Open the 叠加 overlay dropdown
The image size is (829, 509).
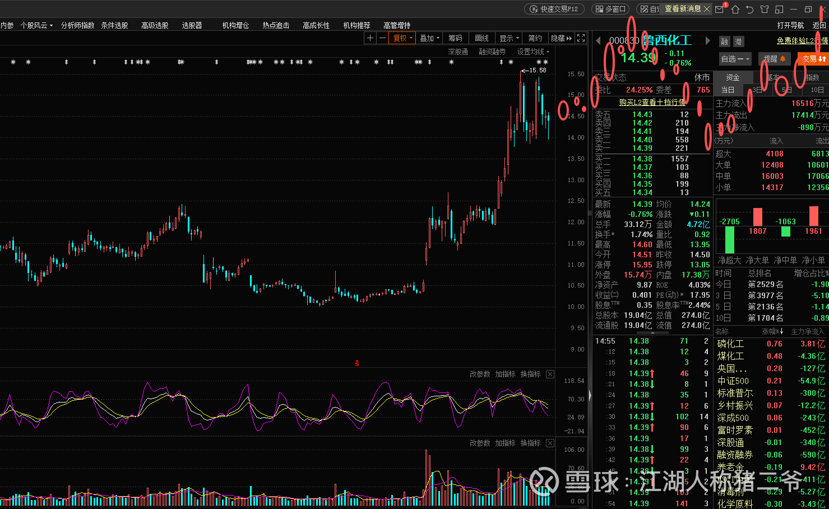tap(429, 38)
